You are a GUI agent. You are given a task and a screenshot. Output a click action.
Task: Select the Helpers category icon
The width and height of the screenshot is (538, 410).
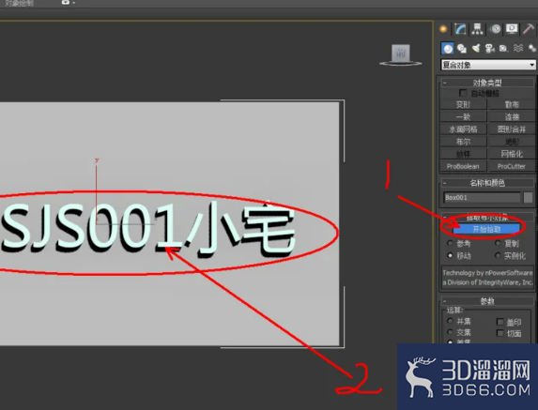pos(503,49)
